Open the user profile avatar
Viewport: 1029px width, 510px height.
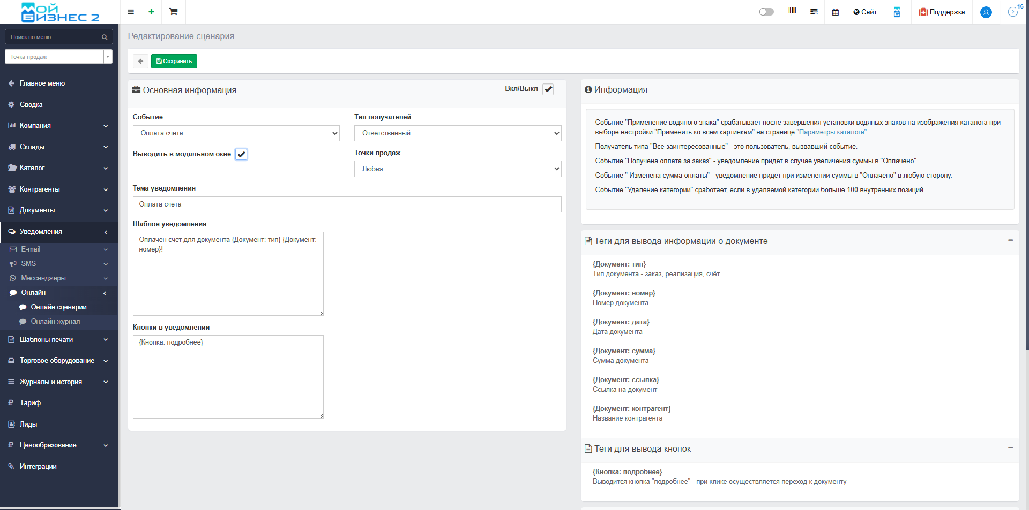[986, 12]
